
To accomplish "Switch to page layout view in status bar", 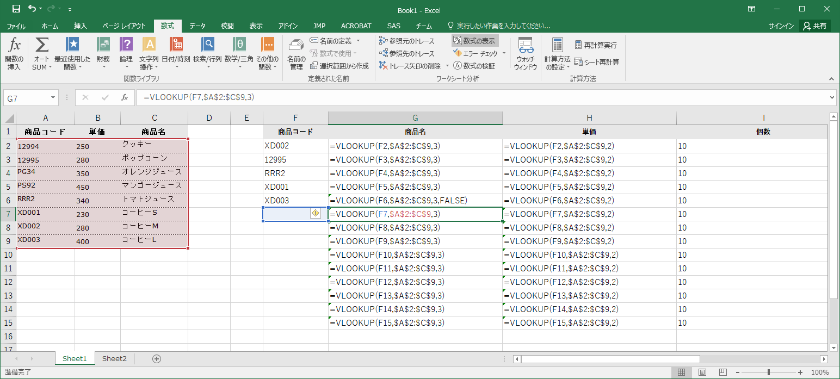I will [702, 372].
